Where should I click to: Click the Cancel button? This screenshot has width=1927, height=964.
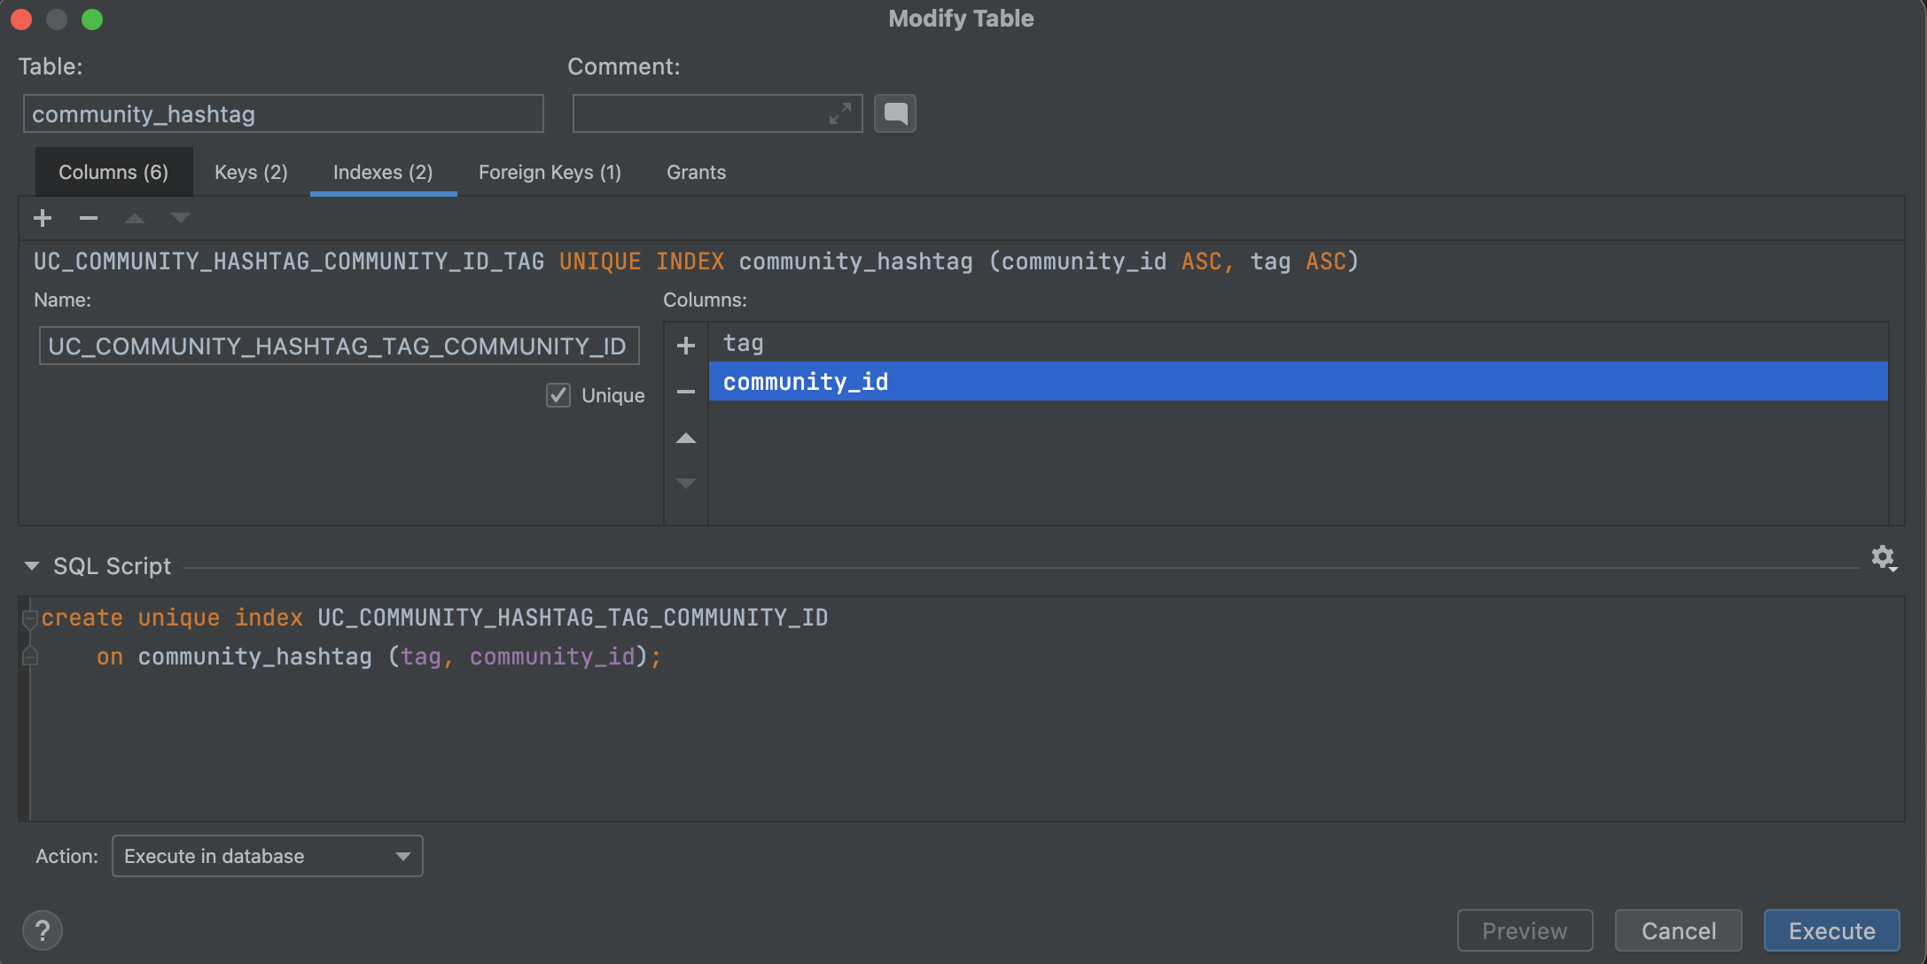(1678, 930)
